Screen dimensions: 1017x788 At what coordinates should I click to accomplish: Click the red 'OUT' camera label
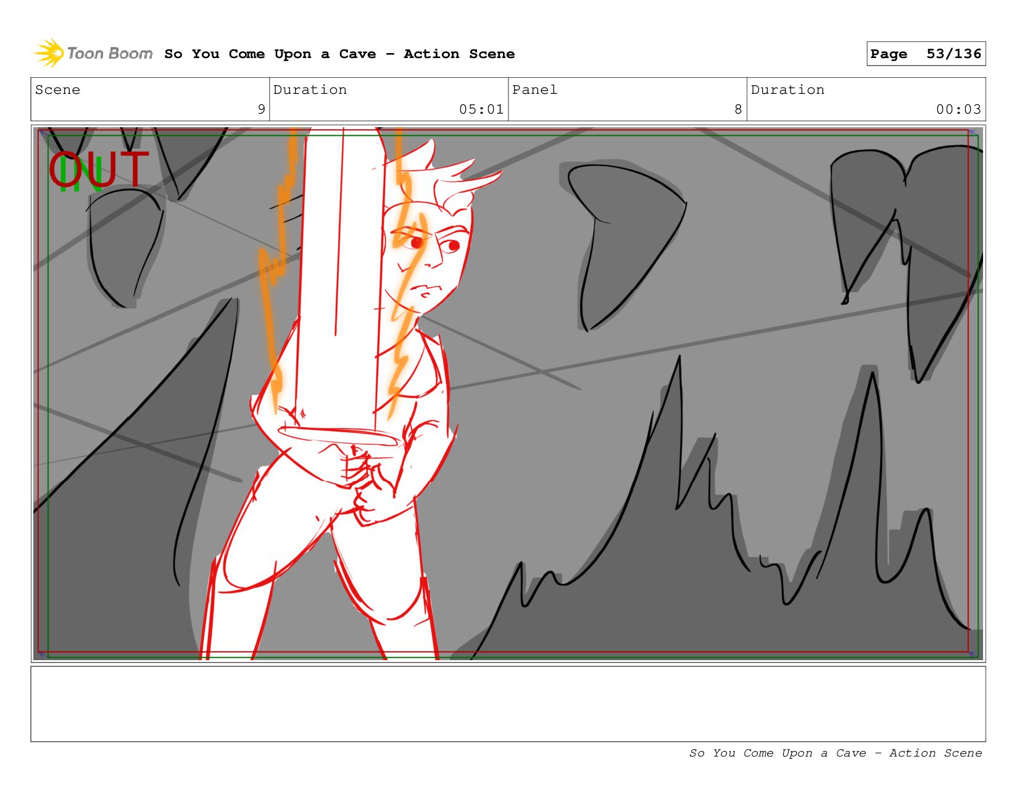pyautogui.click(x=99, y=170)
